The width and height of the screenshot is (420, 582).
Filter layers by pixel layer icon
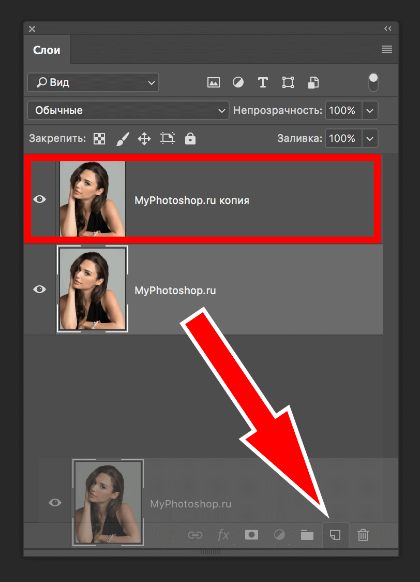coord(213,82)
